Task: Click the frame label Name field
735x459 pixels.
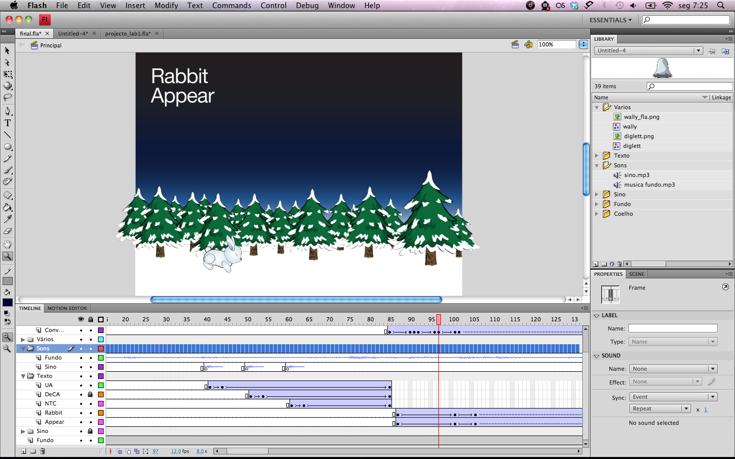Action: click(x=672, y=328)
